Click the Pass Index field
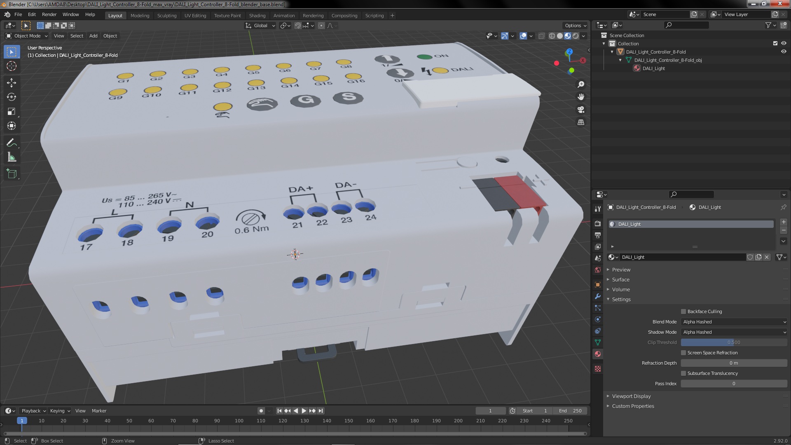 pyautogui.click(x=734, y=384)
